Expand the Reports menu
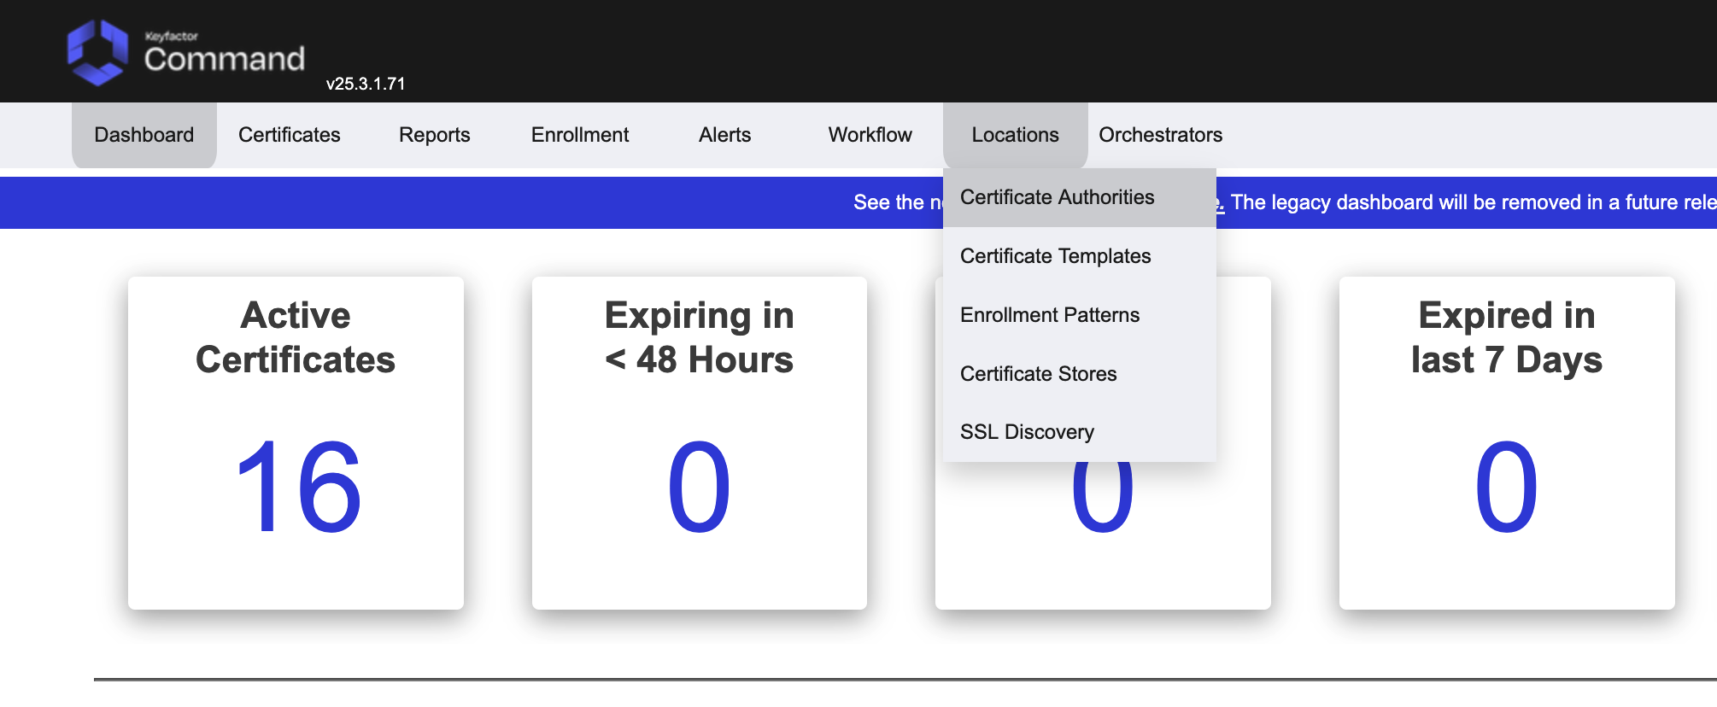The height and width of the screenshot is (707, 1717). (434, 135)
